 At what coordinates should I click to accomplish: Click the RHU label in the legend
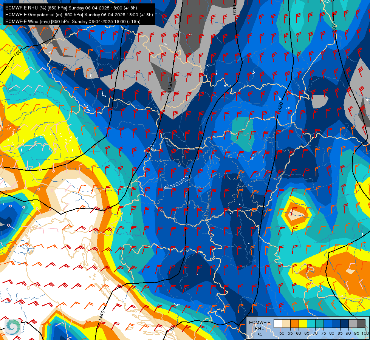(260, 329)
